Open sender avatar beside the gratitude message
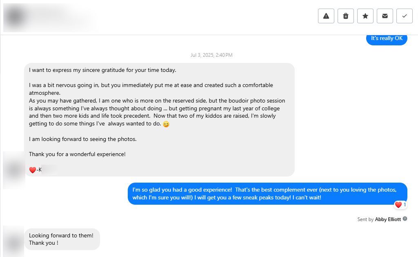The width and height of the screenshot is (418, 257). [x=14, y=170]
